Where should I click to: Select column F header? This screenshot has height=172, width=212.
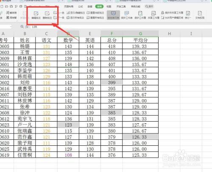112,34
